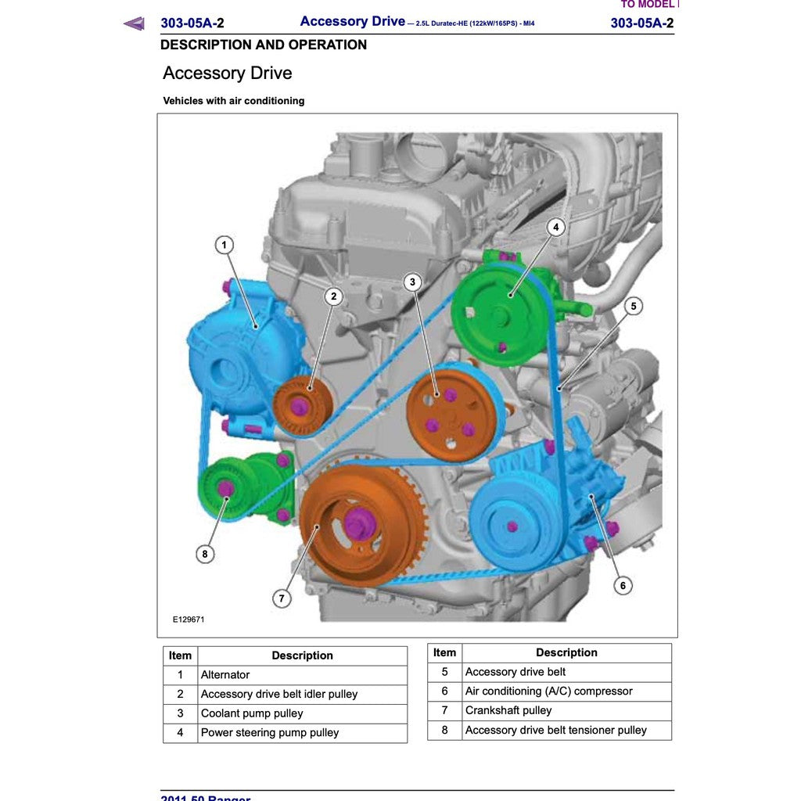Select callout 6 for the A/C compressor
Image resolution: width=801 pixels, height=801 pixels.
point(623,584)
